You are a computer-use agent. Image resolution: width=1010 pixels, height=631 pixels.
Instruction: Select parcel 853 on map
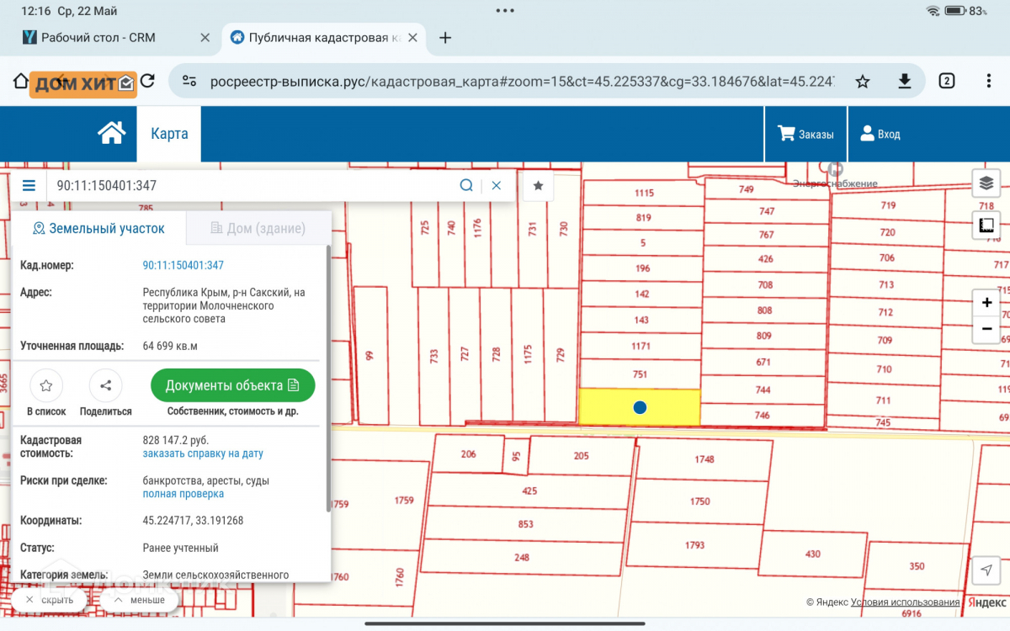pos(525,524)
